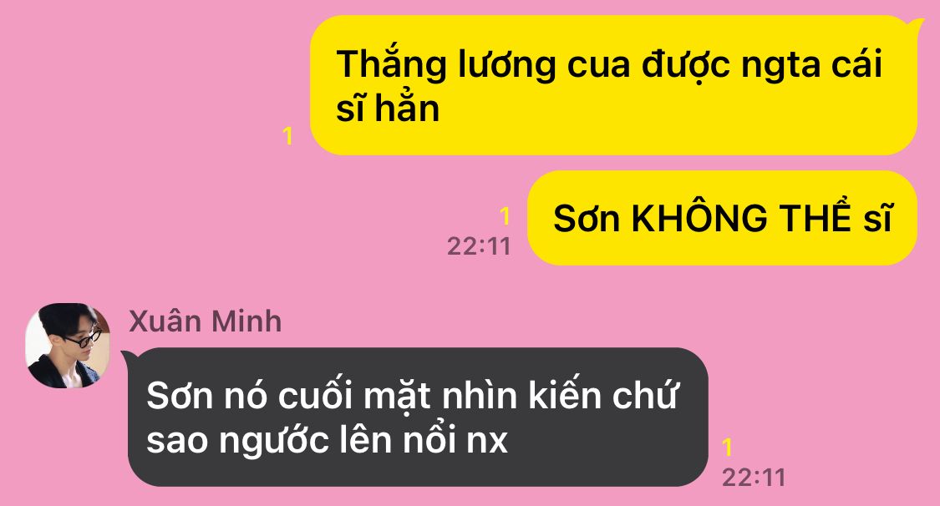Click the capitalized words KHÔNG THỂ

point(742,217)
